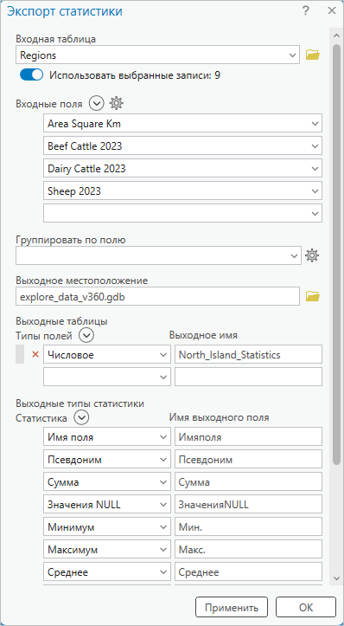This screenshot has height=626, width=344.
Task: Click the Среднее output field name box
Action: click(x=248, y=572)
